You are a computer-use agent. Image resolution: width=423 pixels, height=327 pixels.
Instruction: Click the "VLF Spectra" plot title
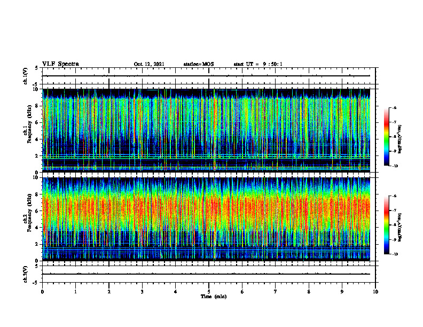coord(60,64)
